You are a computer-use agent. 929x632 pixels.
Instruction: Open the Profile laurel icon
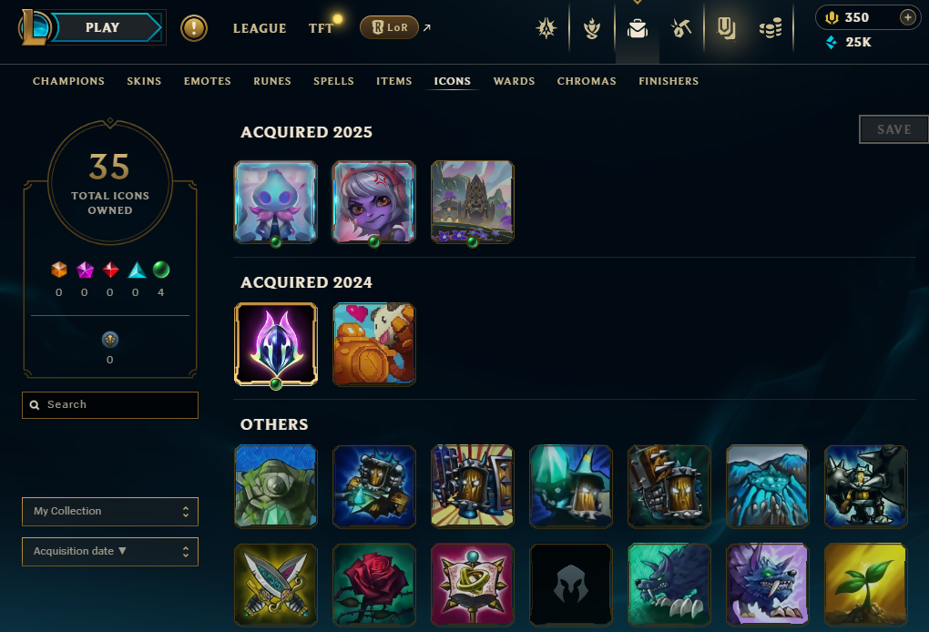tap(592, 28)
